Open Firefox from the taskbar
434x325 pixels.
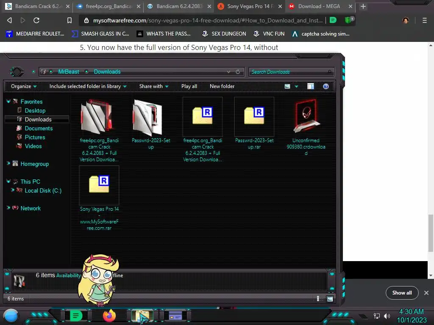coord(109,316)
